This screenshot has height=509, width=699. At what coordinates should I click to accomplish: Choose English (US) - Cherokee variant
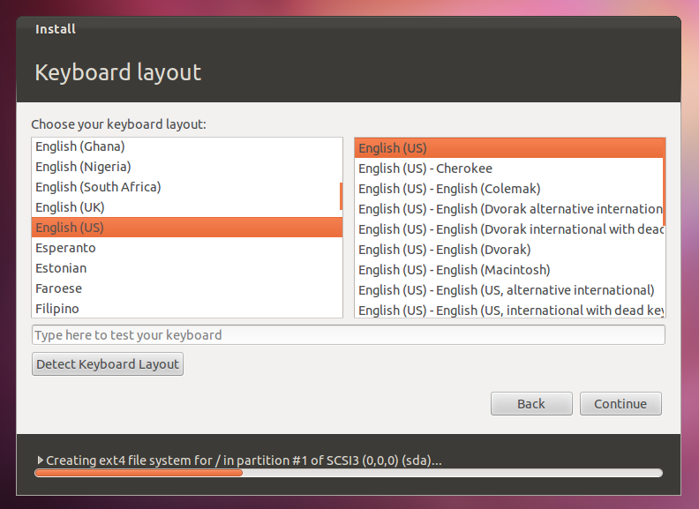tap(508, 168)
